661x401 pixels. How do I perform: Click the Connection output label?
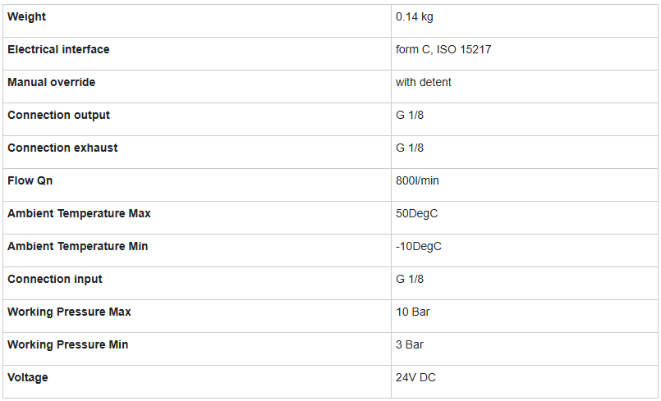click(58, 115)
